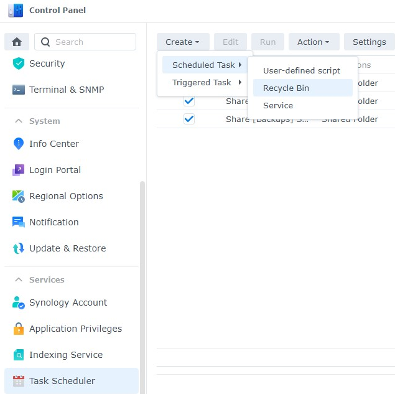Choose User-defined script menu entry

coord(302,70)
